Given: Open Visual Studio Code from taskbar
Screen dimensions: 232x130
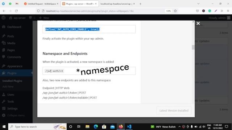Looking at the screenshot, I should pyautogui.click(x=129, y=127).
